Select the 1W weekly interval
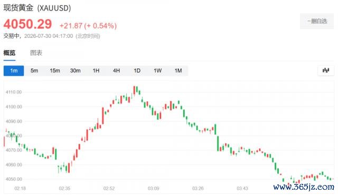The height and width of the screenshot is (195, 338). coord(157,71)
